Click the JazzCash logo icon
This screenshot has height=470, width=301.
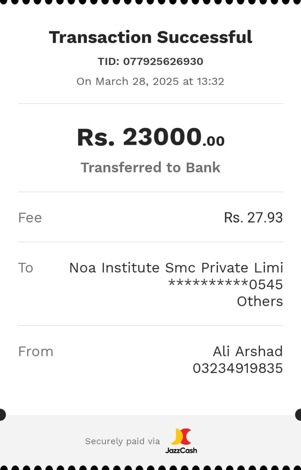click(181, 437)
